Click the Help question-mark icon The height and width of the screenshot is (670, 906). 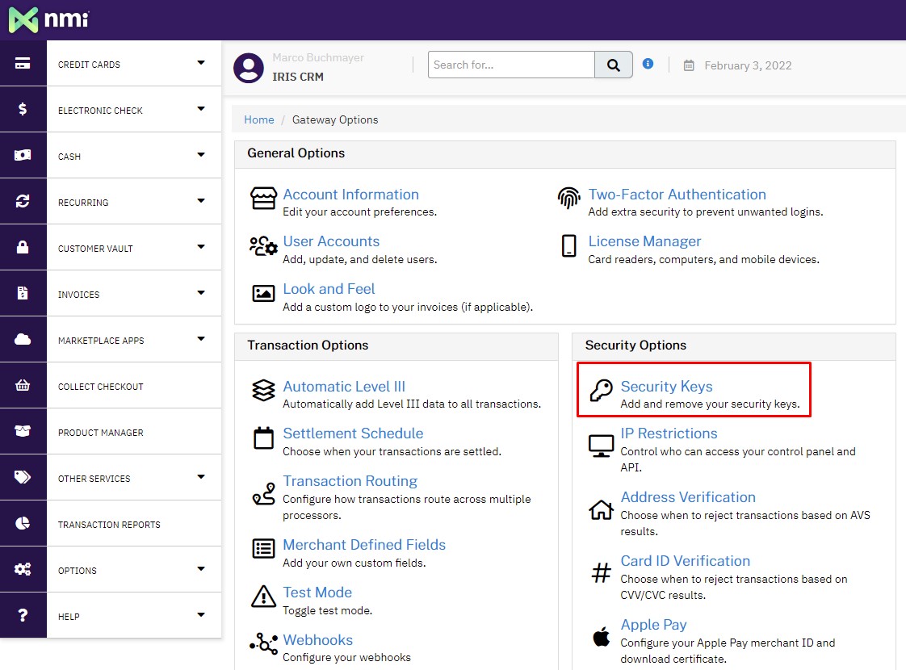point(23,615)
